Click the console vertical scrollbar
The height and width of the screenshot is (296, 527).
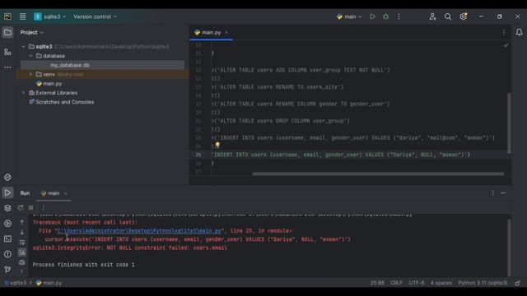(509, 247)
